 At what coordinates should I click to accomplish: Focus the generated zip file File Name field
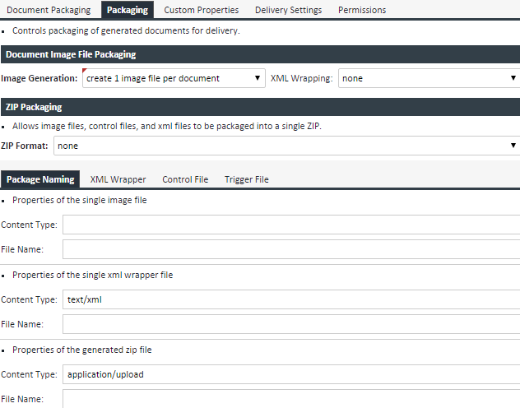click(291, 399)
